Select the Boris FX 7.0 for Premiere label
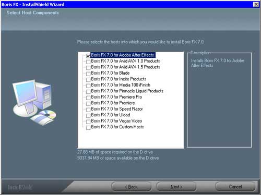 113,103
